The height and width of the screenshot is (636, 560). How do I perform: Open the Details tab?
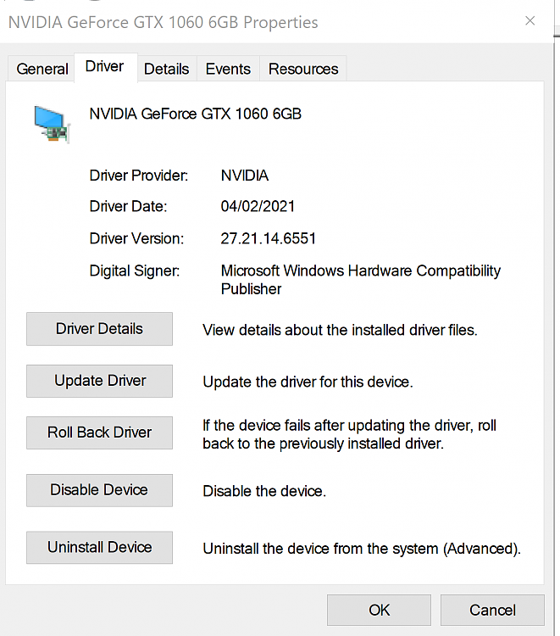(x=167, y=69)
